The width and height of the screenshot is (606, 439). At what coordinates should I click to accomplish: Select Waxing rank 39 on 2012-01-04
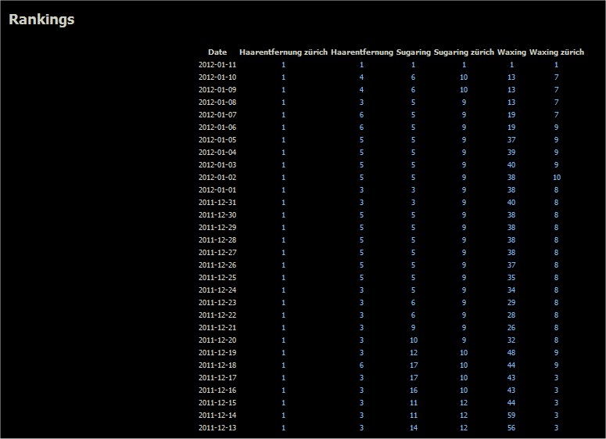(511, 153)
